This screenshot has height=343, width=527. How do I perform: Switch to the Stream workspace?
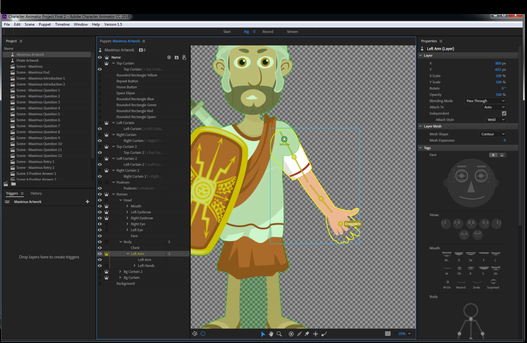pyautogui.click(x=292, y=32)
